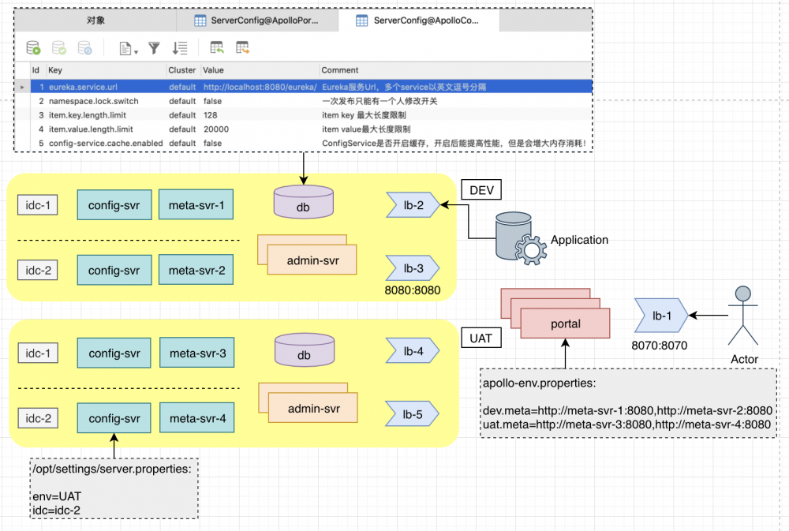Select the DEV environment label box

tap(481, 190)
